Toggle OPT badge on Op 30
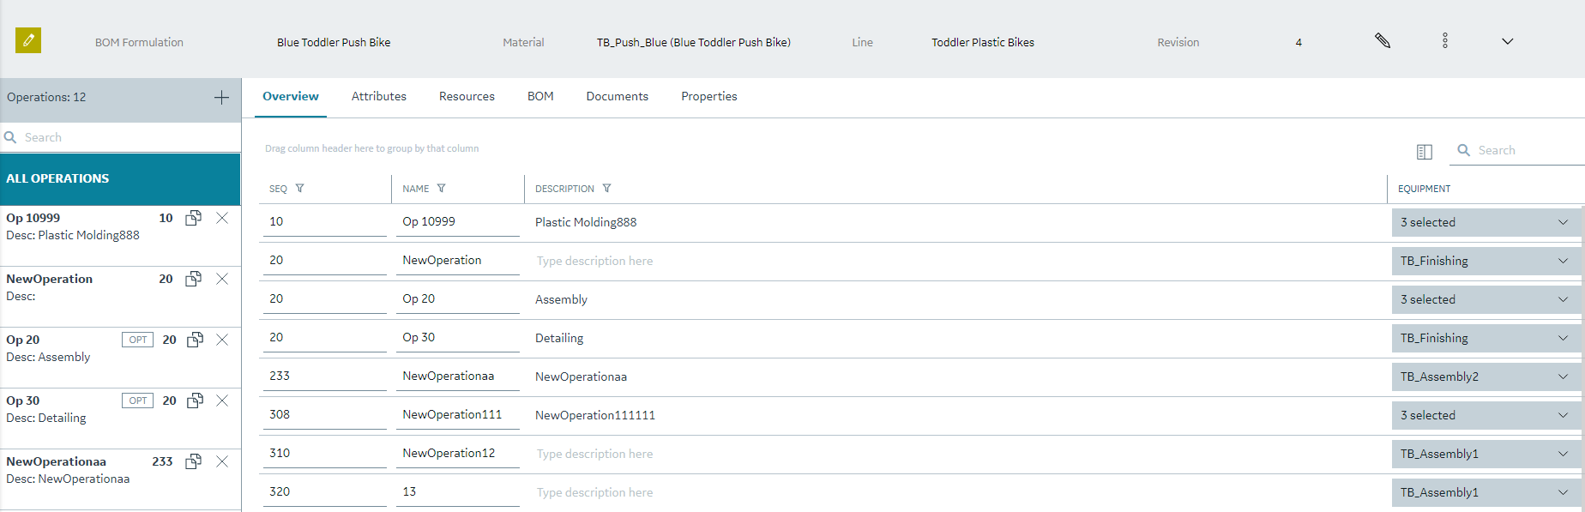This screenshot has height=512, width=1585. [x=137, y=401]
